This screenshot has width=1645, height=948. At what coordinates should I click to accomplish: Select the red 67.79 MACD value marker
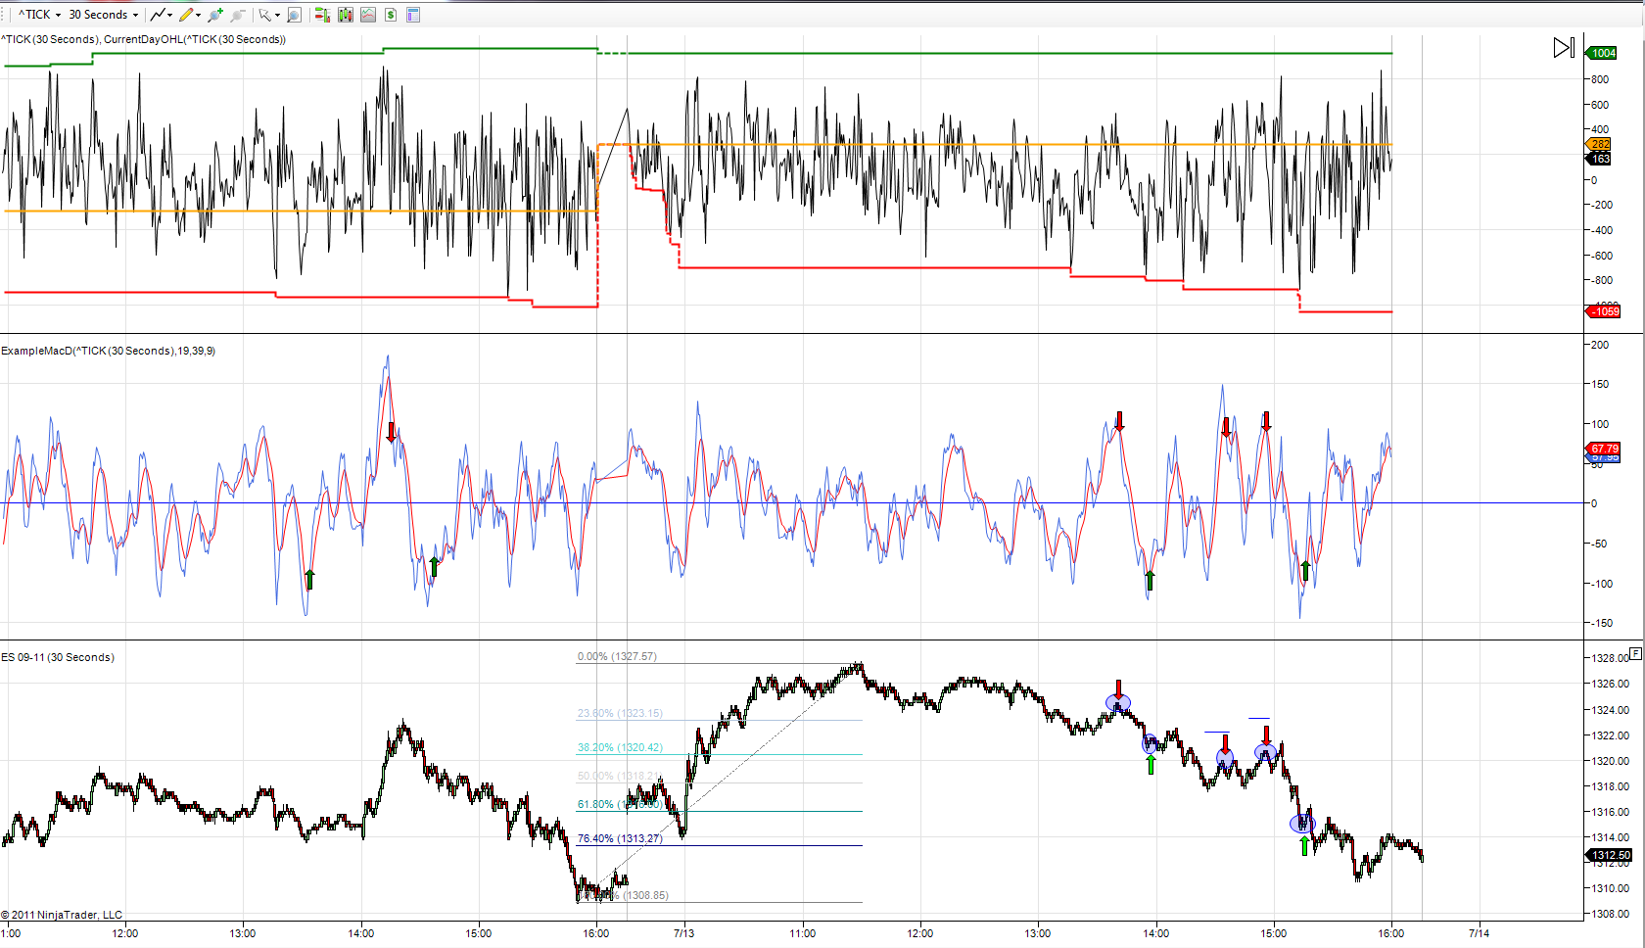(x=1603, y=449)
